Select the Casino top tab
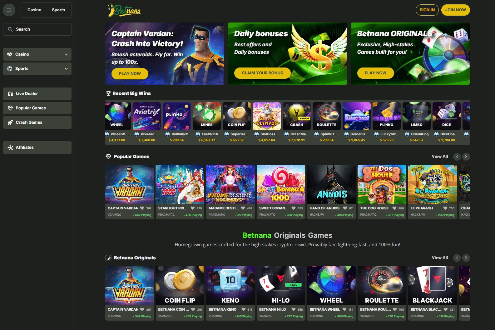 (34, 10)
